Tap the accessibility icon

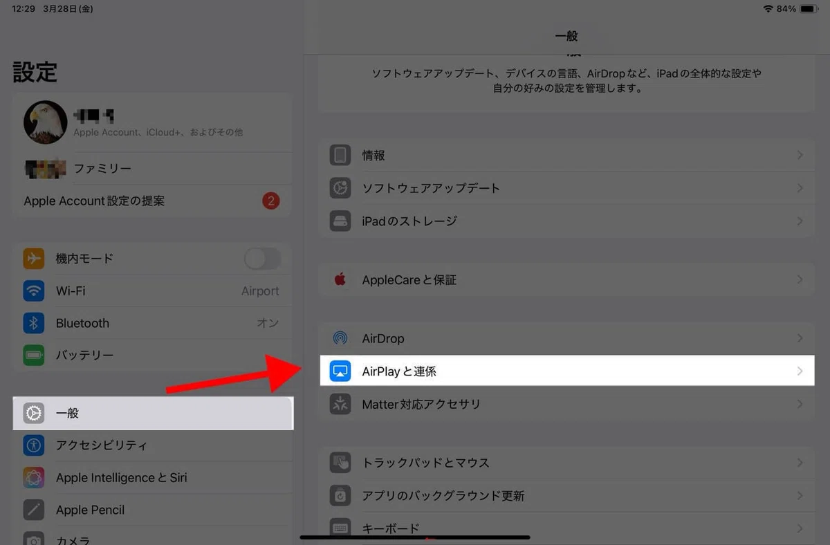coord(34,445)
